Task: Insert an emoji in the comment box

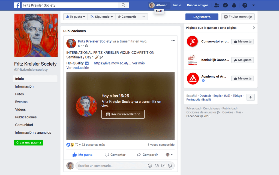Action: point(150,165)
